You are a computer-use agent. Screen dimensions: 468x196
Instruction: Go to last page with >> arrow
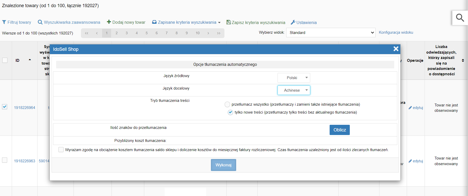(x=219, y=33)
